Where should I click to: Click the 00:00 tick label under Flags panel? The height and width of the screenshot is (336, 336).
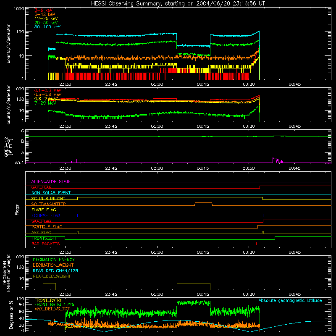click(157, 252)
